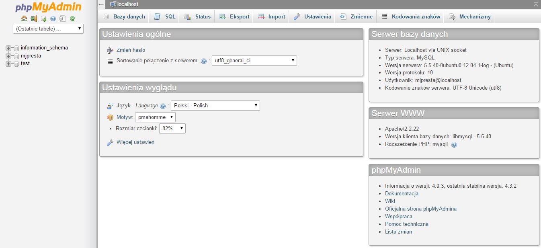Open the Mechanizmy tab
Viewport: 541px width, 248px height.
coord(470,16)
